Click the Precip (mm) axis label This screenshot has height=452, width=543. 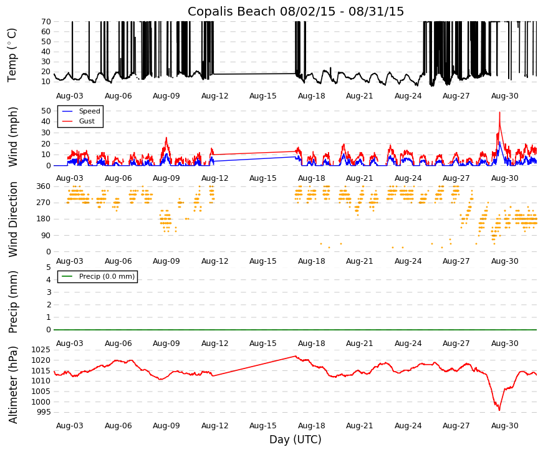(13, 302)
